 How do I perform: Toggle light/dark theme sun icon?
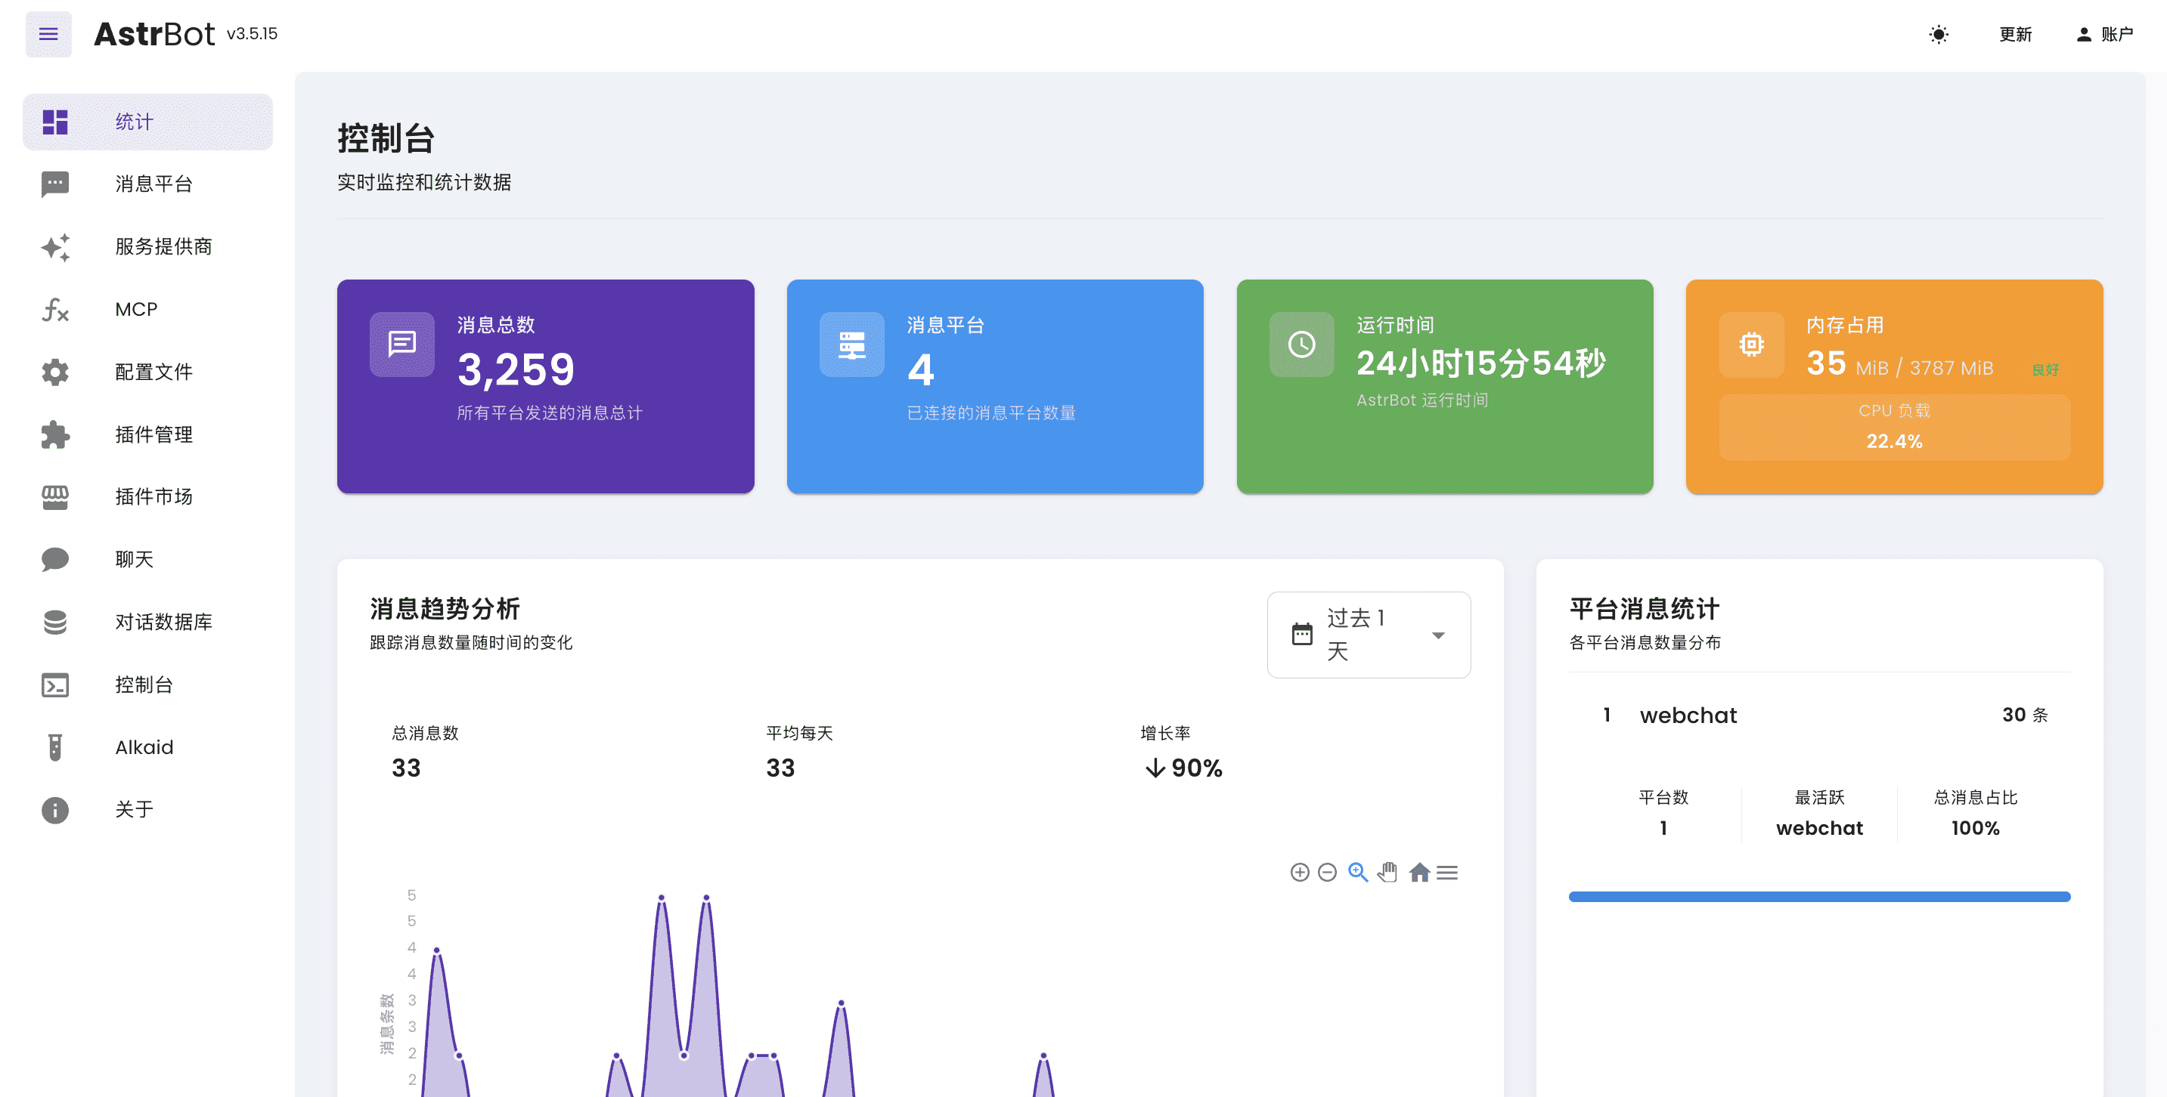click(1938, 35)
